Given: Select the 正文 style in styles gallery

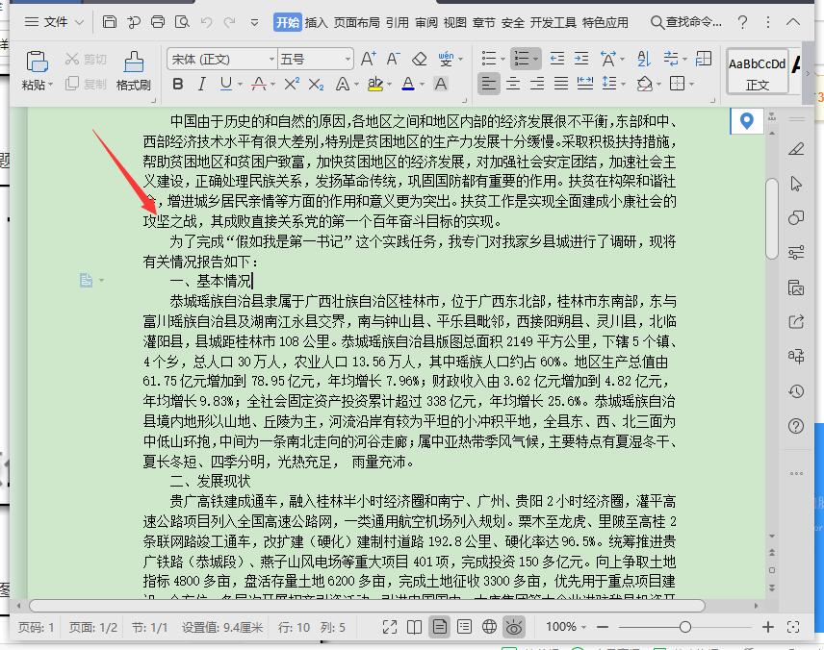Looking at the screenshot, I should [x=757, y=73].
